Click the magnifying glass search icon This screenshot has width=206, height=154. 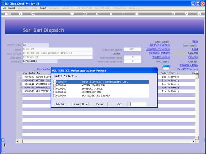click(33, 14)
